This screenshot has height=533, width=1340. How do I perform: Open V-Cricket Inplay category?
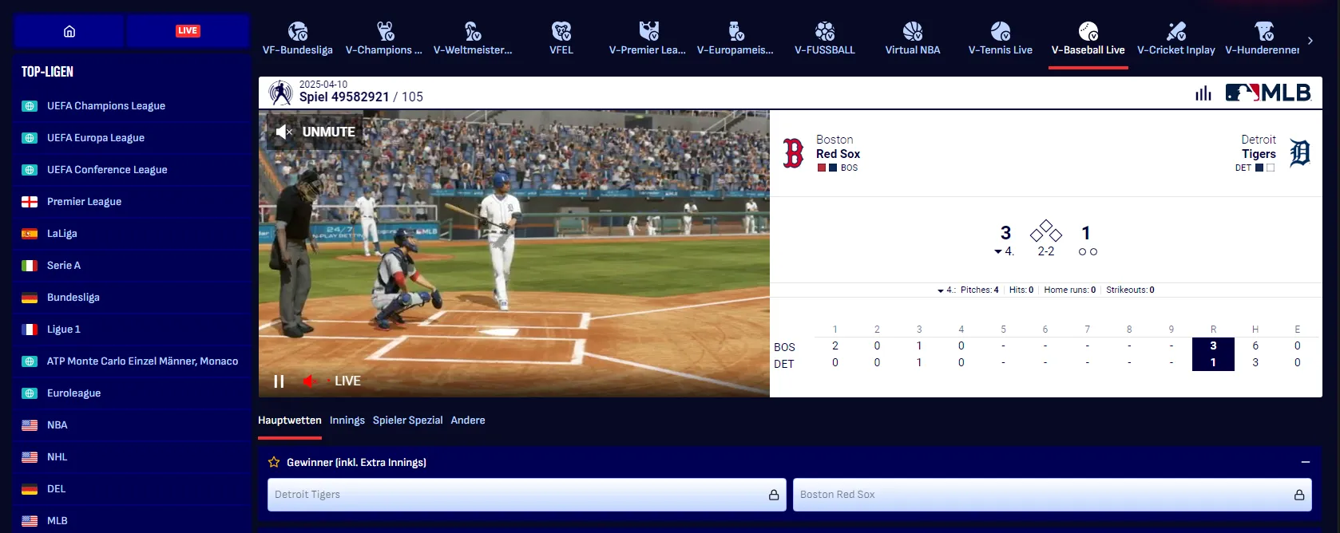pyautogui.click(x=1176, y=39)
